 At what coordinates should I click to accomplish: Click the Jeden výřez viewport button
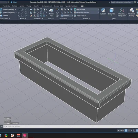pos(80,16)
